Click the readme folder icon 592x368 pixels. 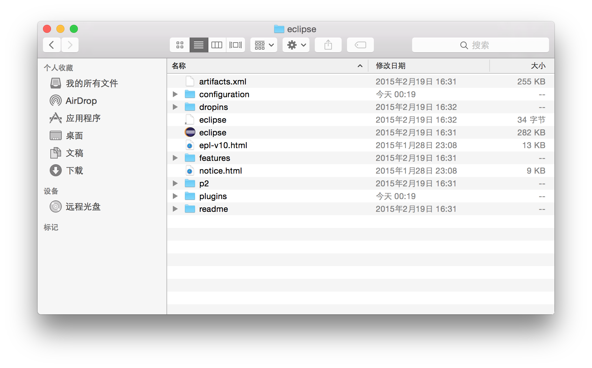pyautogui.click(x=190, y=209)
